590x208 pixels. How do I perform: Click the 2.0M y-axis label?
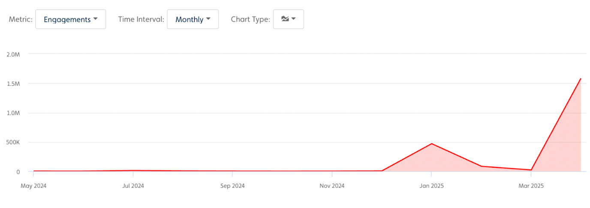tap(13, 54)
